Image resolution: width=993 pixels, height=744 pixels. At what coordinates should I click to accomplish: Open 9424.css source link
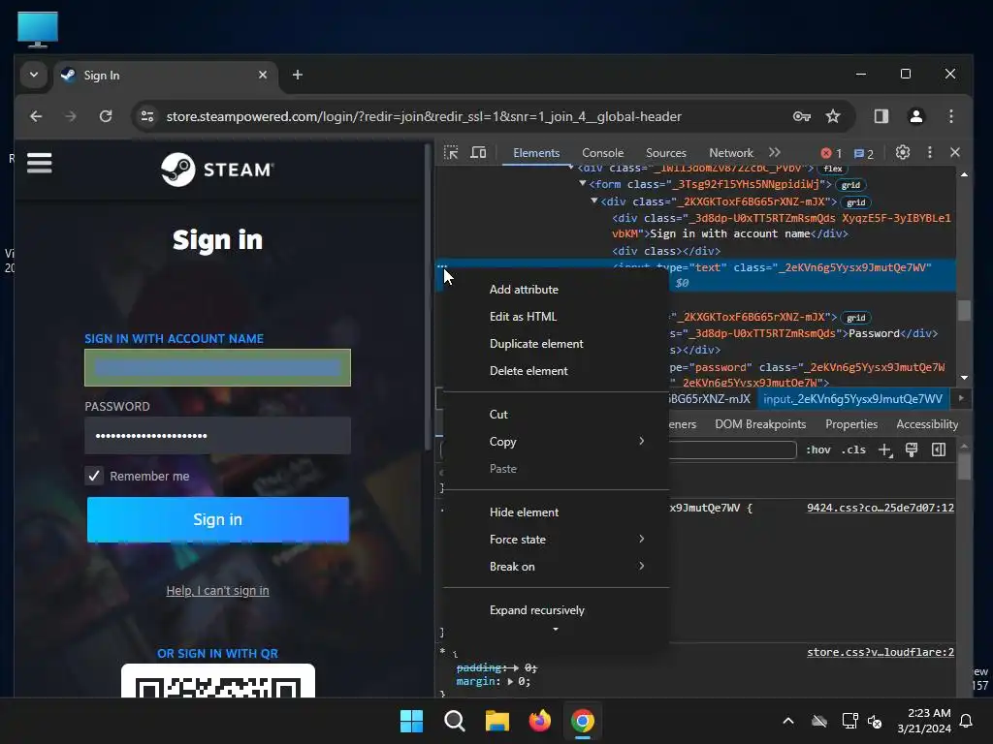click(881, 508)
